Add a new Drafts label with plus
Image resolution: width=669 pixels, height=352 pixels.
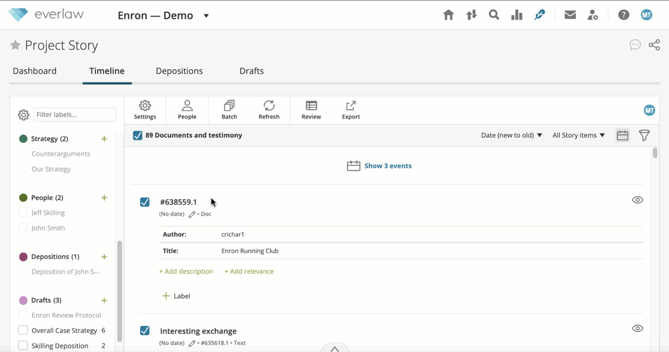coord(104,300)
